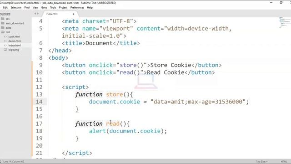Viewport: 291px width, 164px height.
Task: Open the Goto menu
Action: coord(44,8)
